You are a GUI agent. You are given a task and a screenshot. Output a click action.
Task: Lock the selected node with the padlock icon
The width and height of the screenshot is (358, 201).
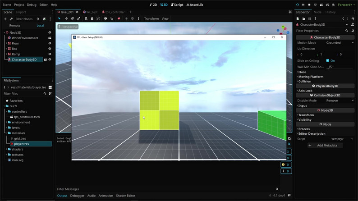tap(92, 18)
